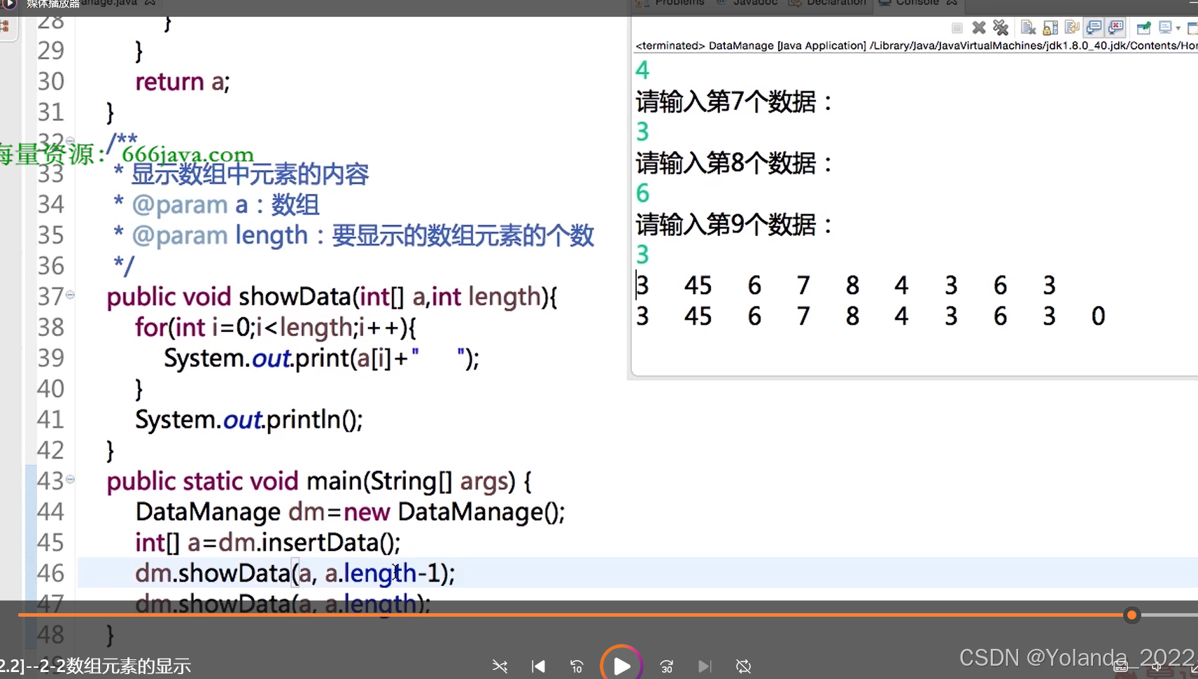The width and height of the screenshot is (1198, 679).
Task: Collapse the main method at line 43
Action: click(70, 479)
